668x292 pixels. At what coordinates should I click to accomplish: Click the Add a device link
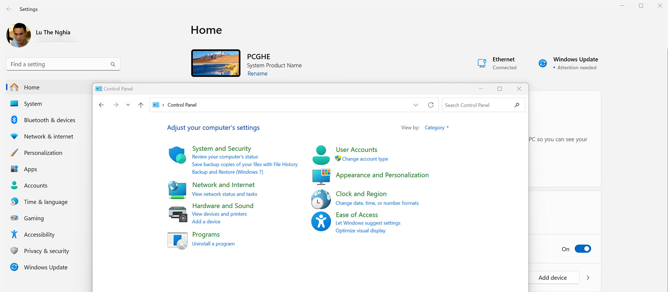[206, 221]
